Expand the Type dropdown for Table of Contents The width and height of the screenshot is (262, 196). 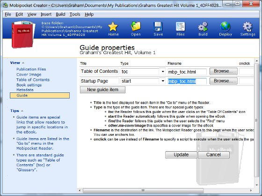162,72
